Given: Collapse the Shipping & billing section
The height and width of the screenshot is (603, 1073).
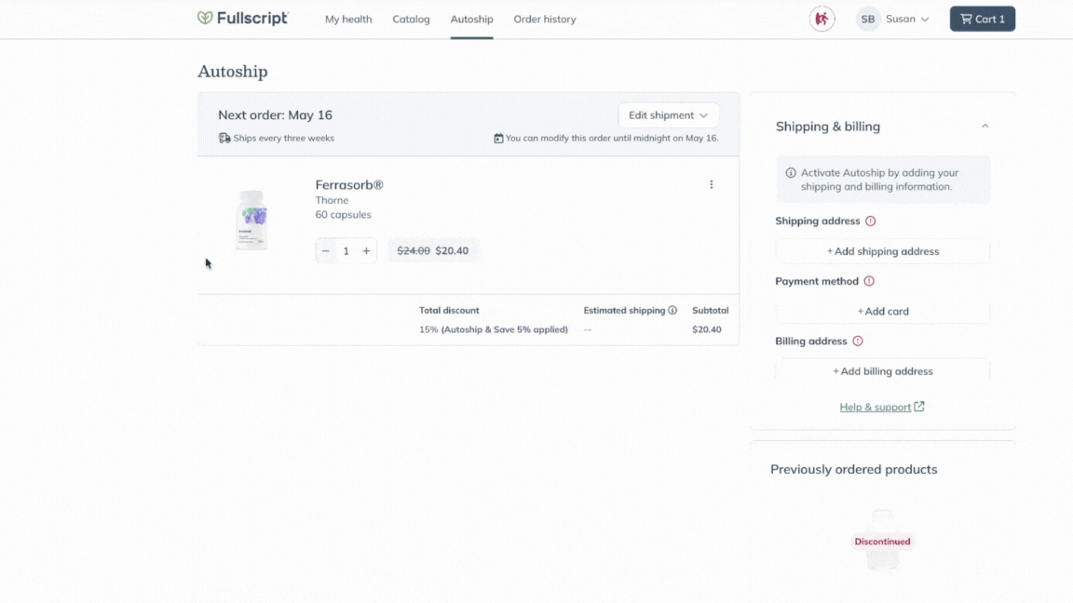Looking at the screenshot, I should click(985, 127).
